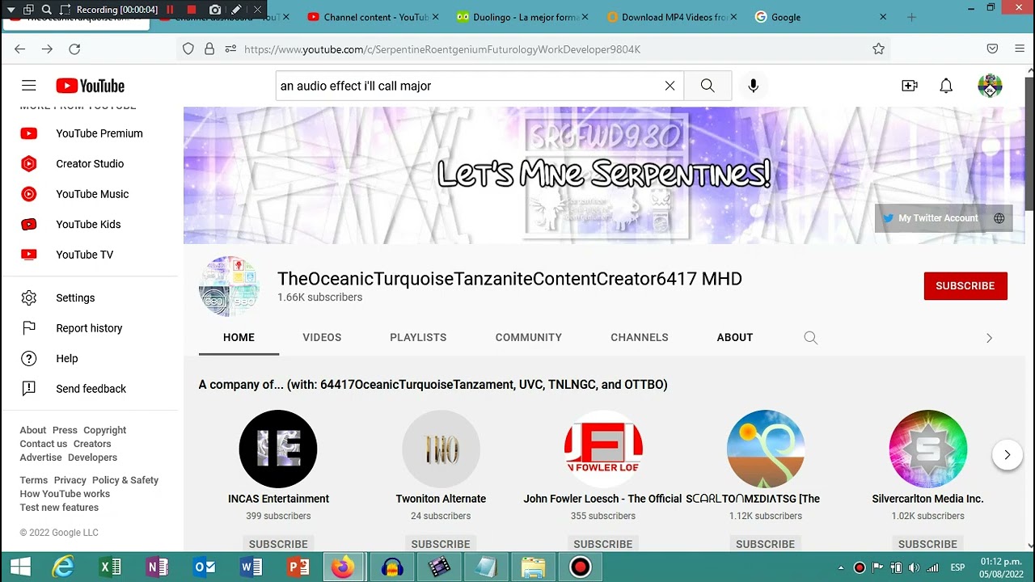The image size is (1035, 582).
Task: Open Send feedback in sidebar
Action: pos(89,389)
